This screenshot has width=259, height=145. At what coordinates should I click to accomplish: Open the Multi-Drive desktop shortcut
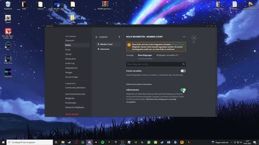pos(8,60)
